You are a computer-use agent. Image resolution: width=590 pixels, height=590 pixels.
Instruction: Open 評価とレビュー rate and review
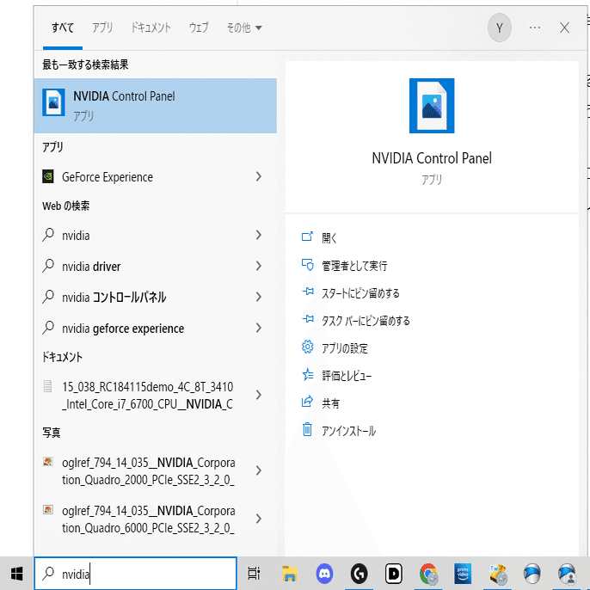tap(347, 376)
